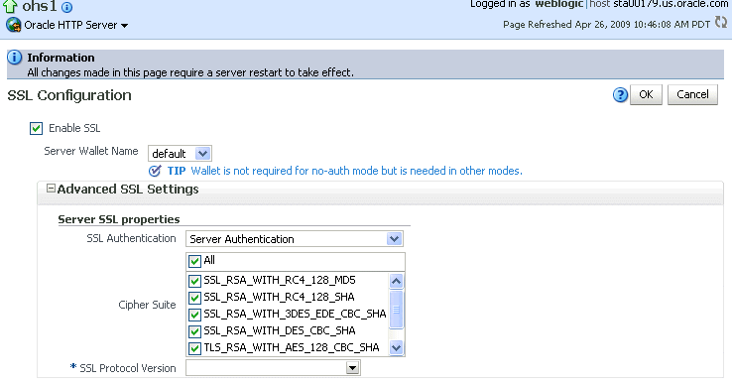The width and height of the screenshot is (732, 384).
Task: Click the Oracle HTTP Server globe icon
Action: [14, 25]
